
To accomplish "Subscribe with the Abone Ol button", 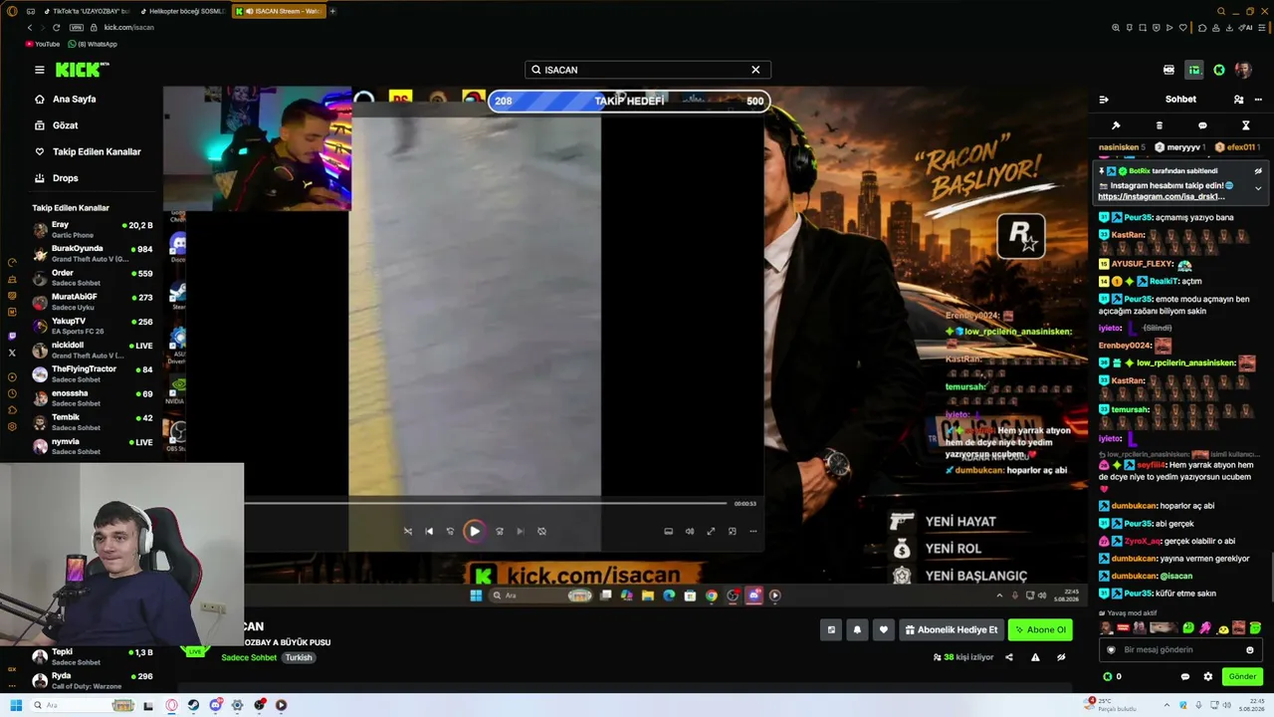I will pyautogui.click(x=1040, y=629).
